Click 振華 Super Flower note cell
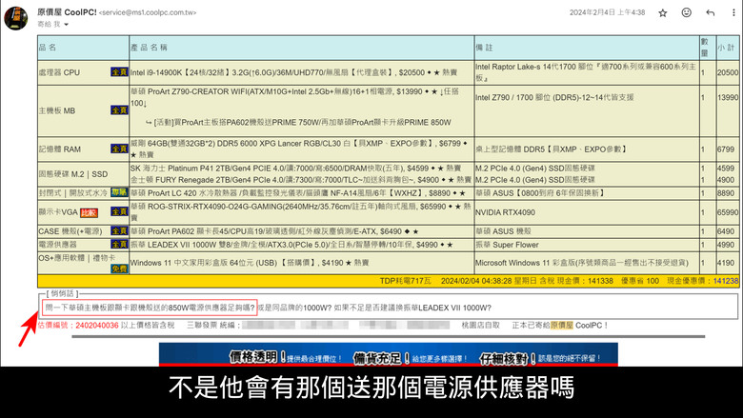This screenshot has height=418, width=743. click(507, 245)
